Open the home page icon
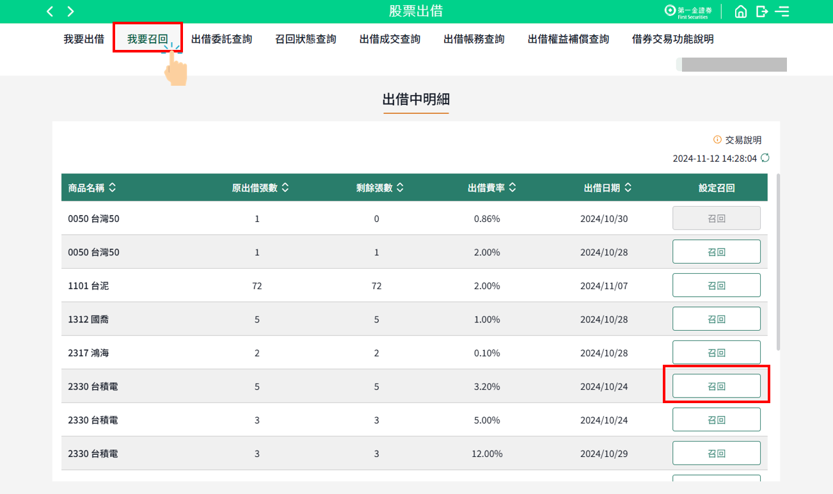The width and height of the screenshot is (833, 494). click(741, 12)
